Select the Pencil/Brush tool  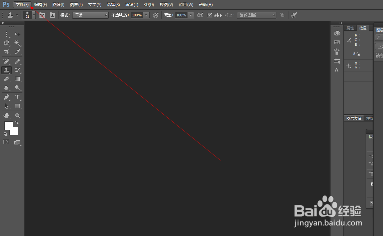click(17, 61)
